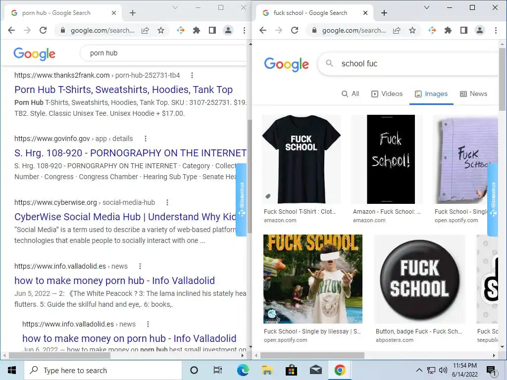Close the left window's Google Search tab

(113, 13)
